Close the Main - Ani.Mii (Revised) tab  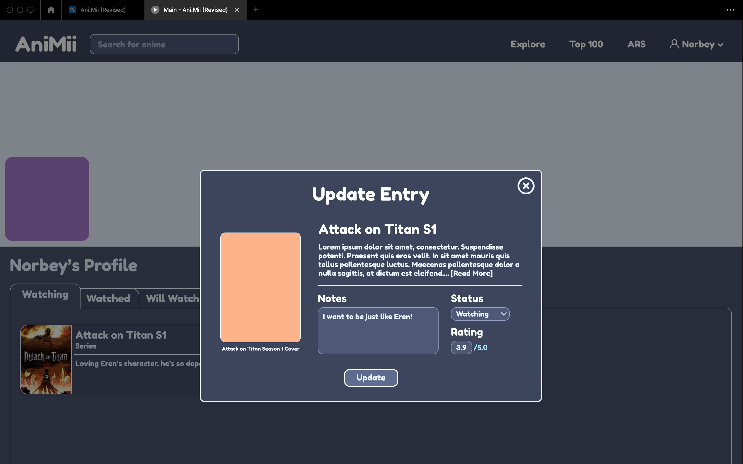click(x=237, y=10)
